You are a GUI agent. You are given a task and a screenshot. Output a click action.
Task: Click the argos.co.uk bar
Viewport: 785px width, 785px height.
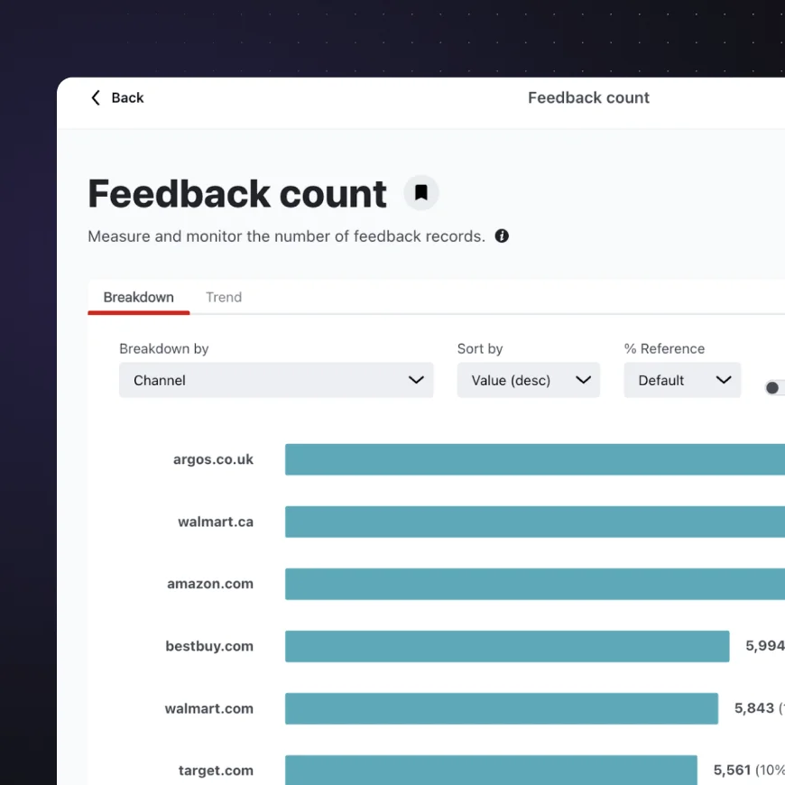tap(535, 459)
